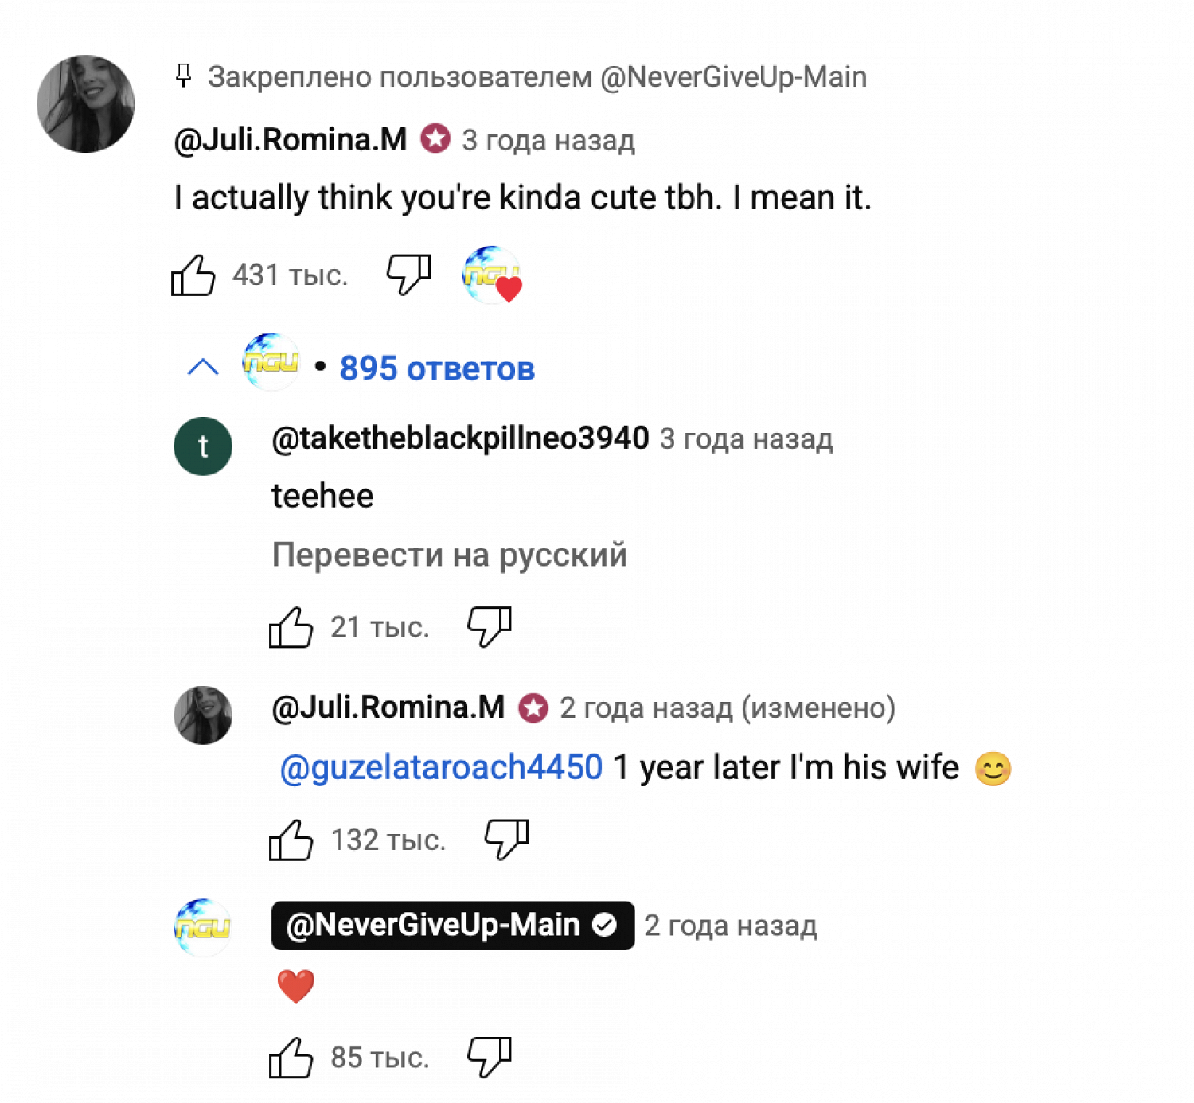The image size is (1194, 1103).
Task: Like the '1 year later I'm his wife' reply
Action: click(x=291, y=840)
